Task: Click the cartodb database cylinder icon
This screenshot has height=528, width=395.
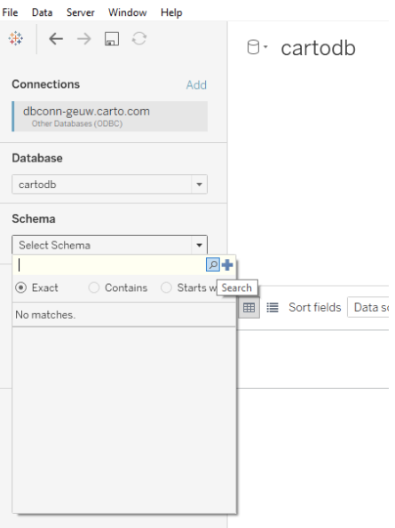Action: tap(254, 47)
